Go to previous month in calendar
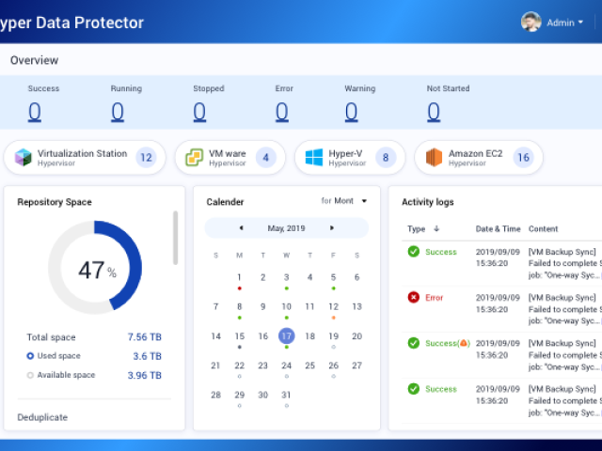 point(241,227)
